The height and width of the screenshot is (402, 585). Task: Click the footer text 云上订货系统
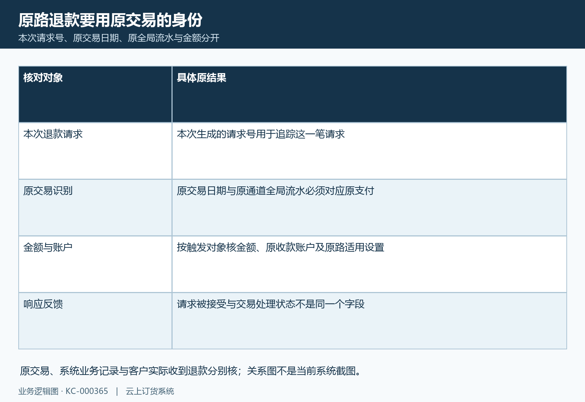point(150,391)
